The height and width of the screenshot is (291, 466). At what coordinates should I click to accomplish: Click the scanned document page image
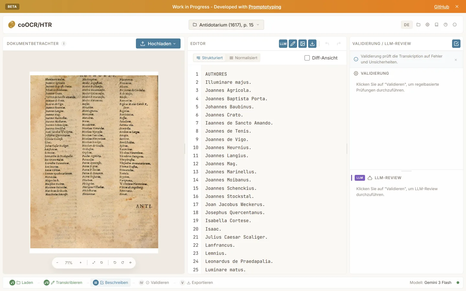(x=94, y=162)
